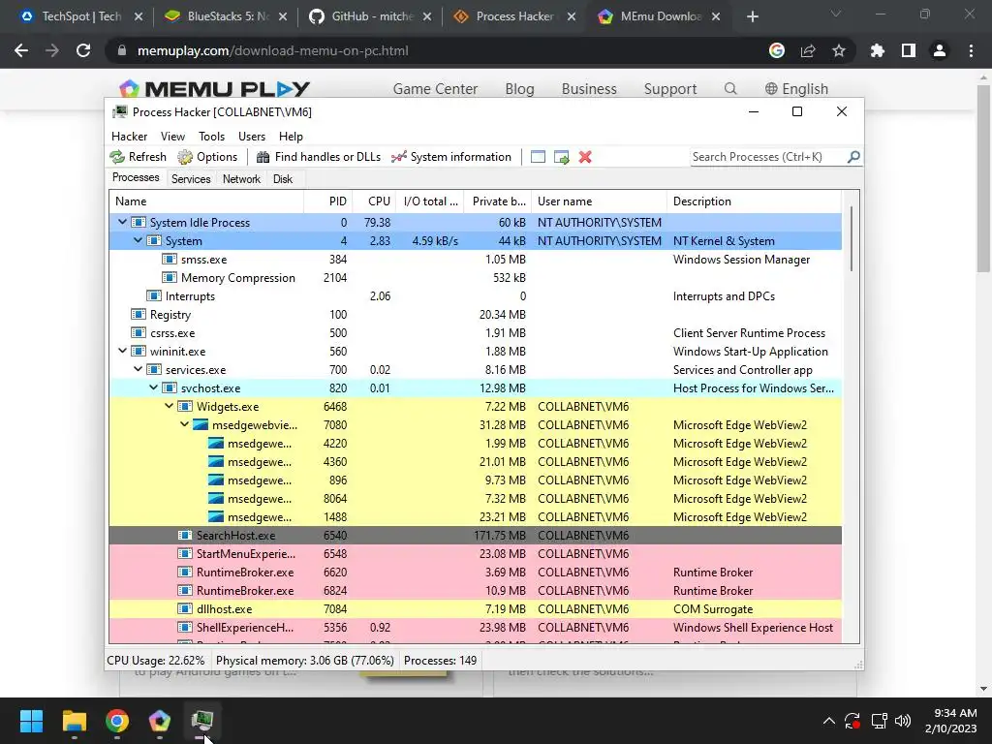Open File Explorer from taskbar

coord(74,721)
